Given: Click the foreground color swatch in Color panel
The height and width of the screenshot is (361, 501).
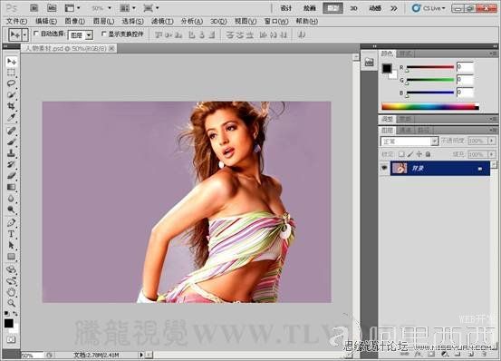Looking at the screenshot, I should click(387, 68).
